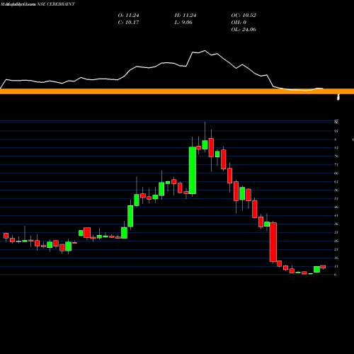
Task: Click the 26 price axis label
Action: click(336, 241)
